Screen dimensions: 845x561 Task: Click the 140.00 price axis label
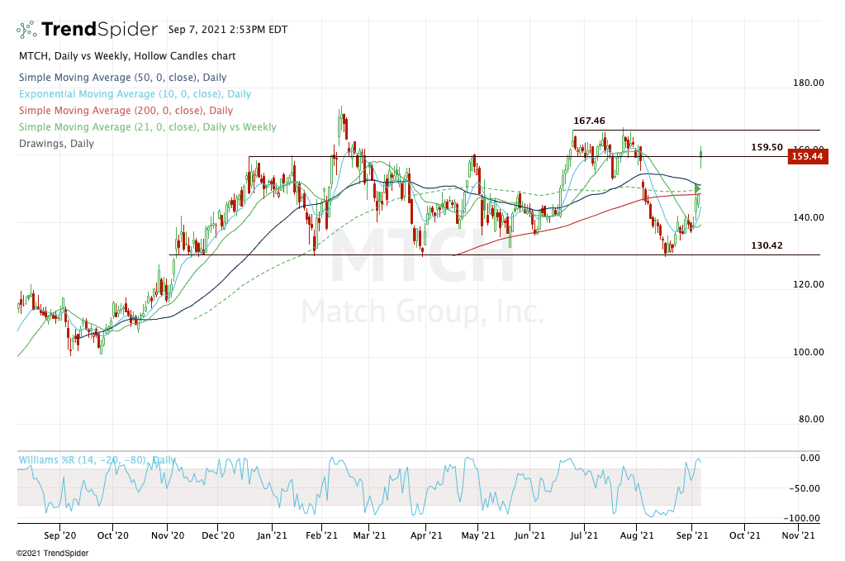coord(809,217)
